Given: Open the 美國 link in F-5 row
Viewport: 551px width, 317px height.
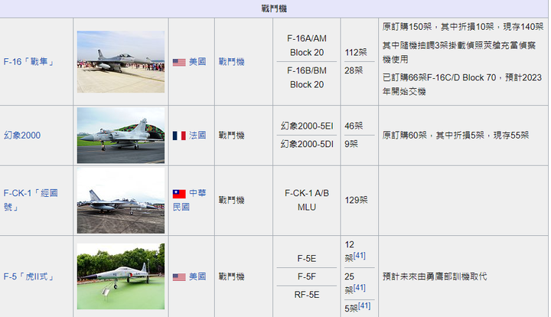Looking at the screenshot, I should click(x=197, y=276).
